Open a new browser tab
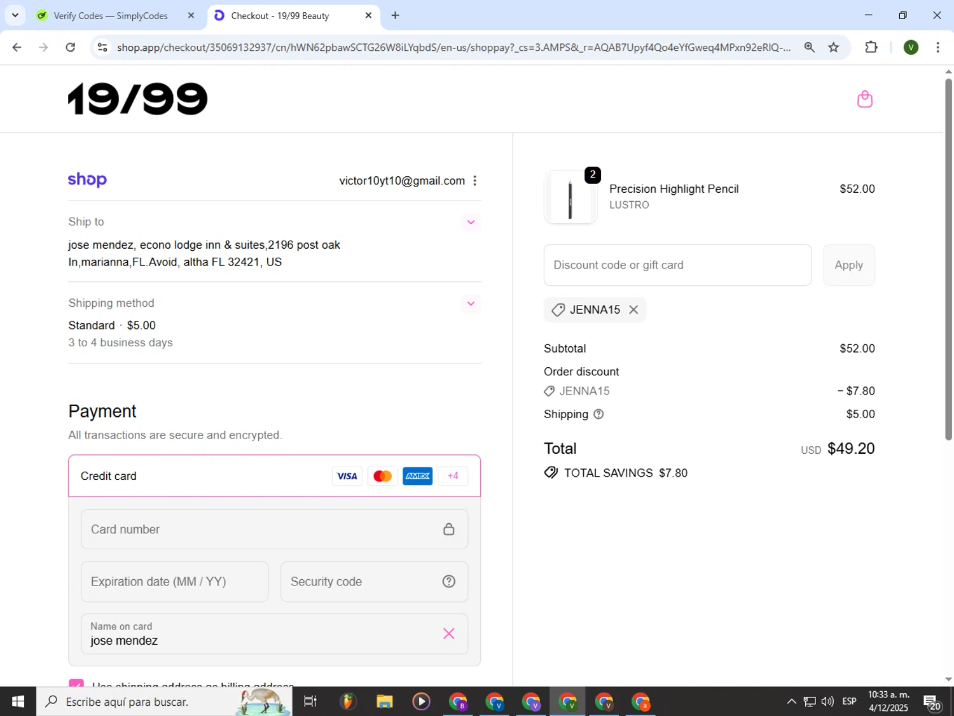The height and width of the screenshot is (716, 954). pos(395,16)
